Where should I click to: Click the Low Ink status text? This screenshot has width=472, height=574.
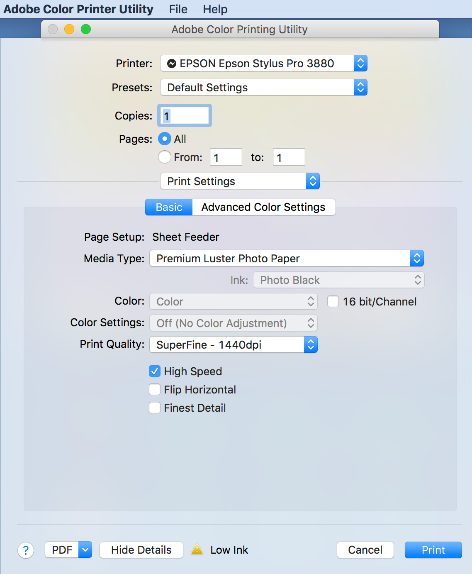click(x=229, y=550)
